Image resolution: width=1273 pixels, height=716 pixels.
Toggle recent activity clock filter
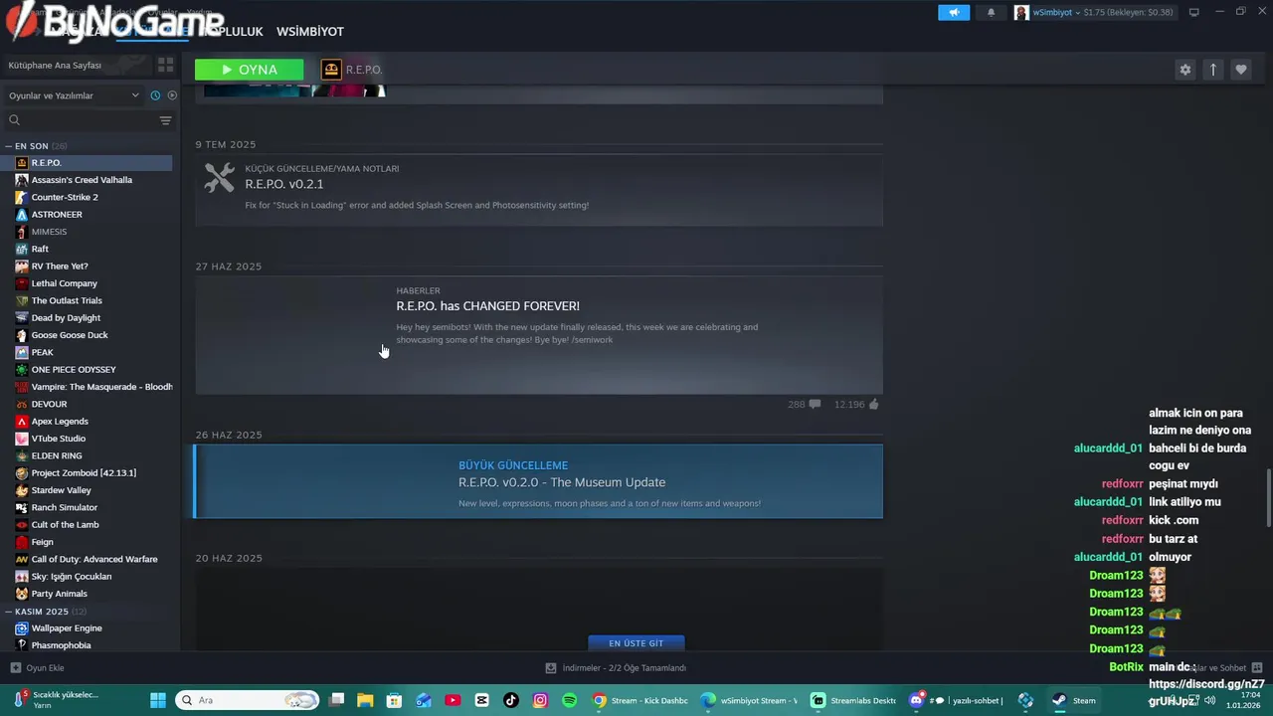point(155,95)
